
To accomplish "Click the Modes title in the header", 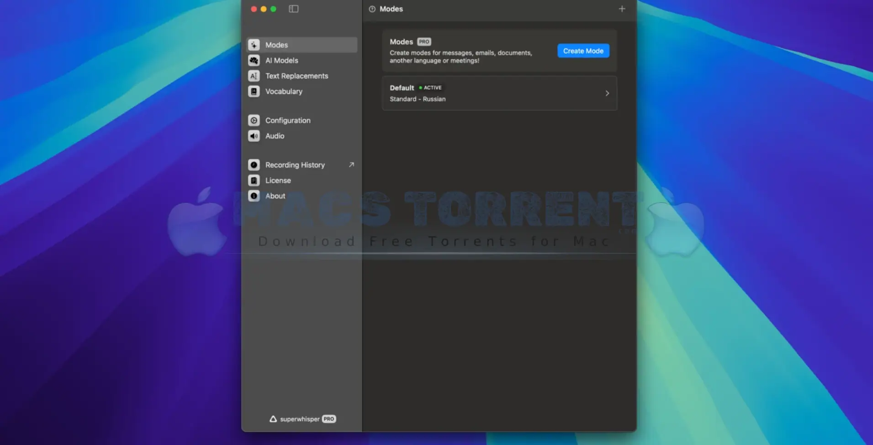I will tap(391, 9).
